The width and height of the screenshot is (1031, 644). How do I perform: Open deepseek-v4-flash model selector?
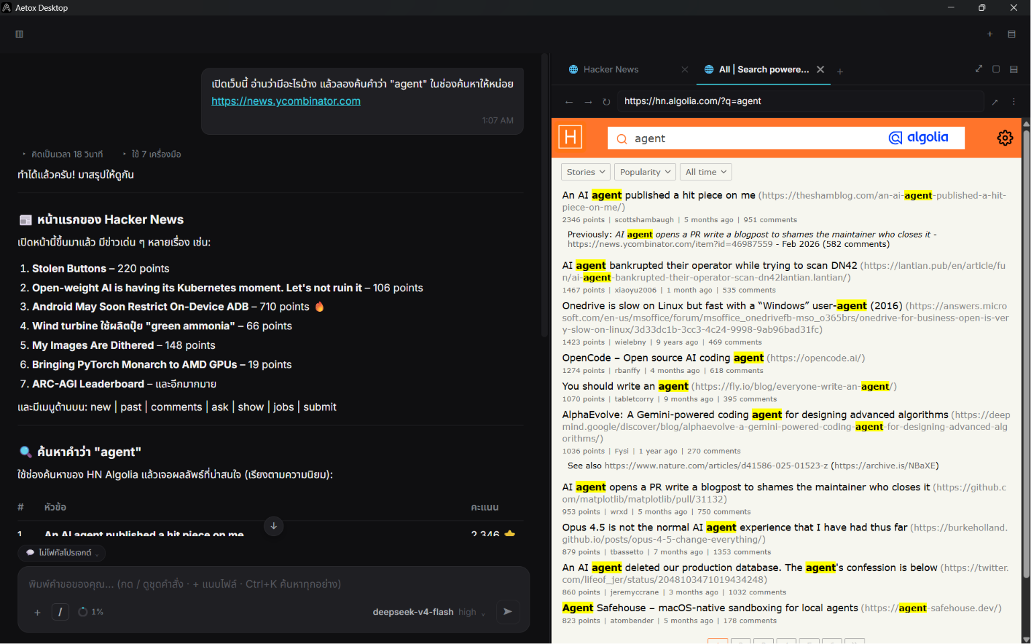[x=429, y=612]
